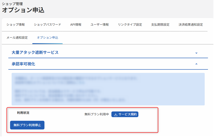Download the サービス規約 document

point(125,114)
